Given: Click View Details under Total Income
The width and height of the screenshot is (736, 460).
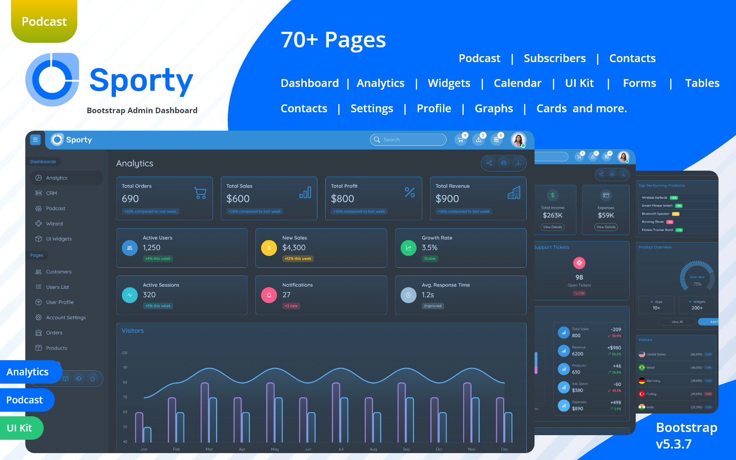Looking at the screenshot, I should tap(552, 227).
